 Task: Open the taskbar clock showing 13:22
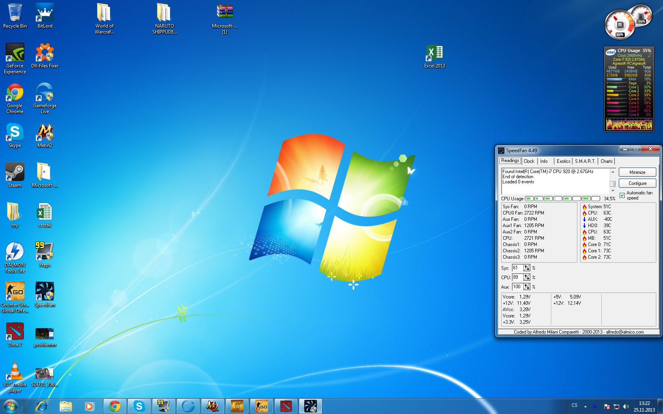tap(644, 407)
